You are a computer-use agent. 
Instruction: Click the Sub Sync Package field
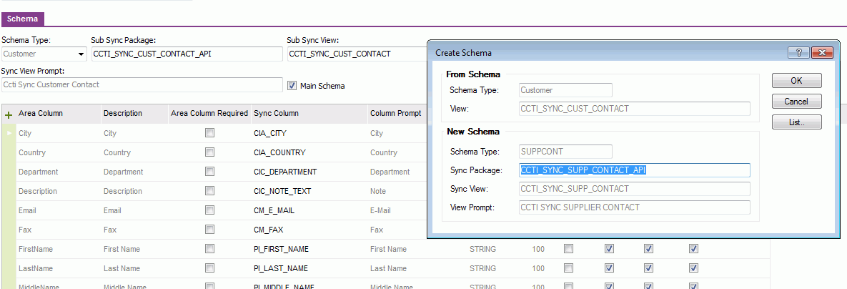point(187,54)
